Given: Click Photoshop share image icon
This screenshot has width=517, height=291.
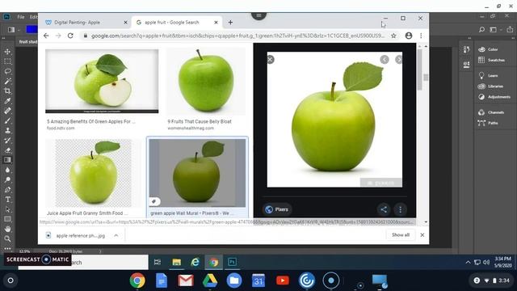Looking at the screenshot, I should pos(510,30).
